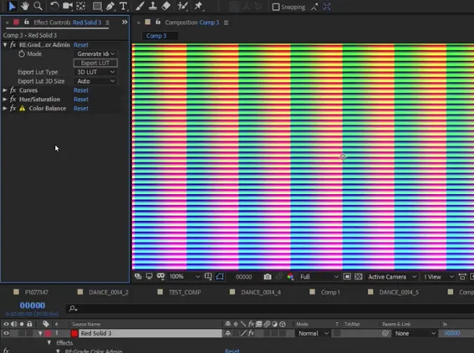474x353 pixels.
Task: Collapse the RE:Grade Color Admin effect
Action: pyautogui.click(x=5, y=45)
